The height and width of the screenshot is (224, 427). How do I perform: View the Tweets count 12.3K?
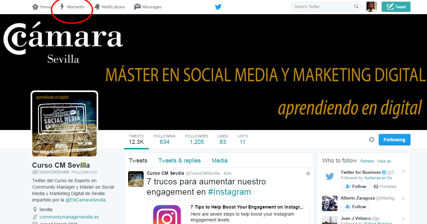[136, 139]
